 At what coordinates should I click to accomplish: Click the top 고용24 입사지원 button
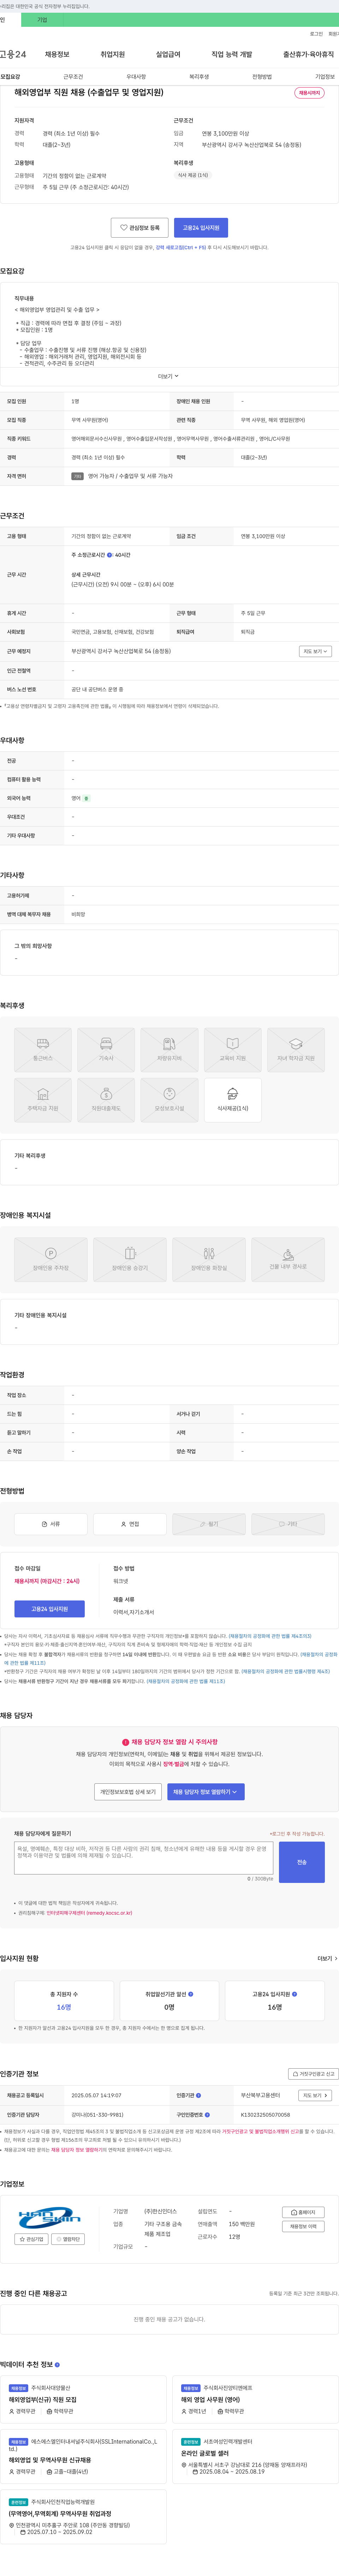[x=201, y=228]
